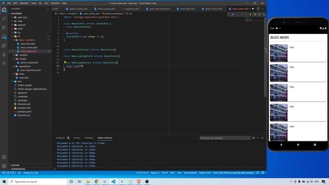Open the Explorer view in activity bar
329x185 pixels.
(4, 10)
